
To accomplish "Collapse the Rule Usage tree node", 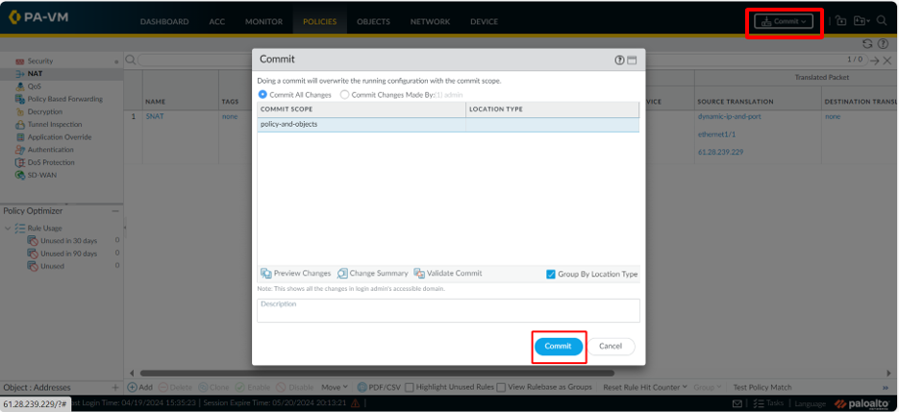I will coord(10,229).
